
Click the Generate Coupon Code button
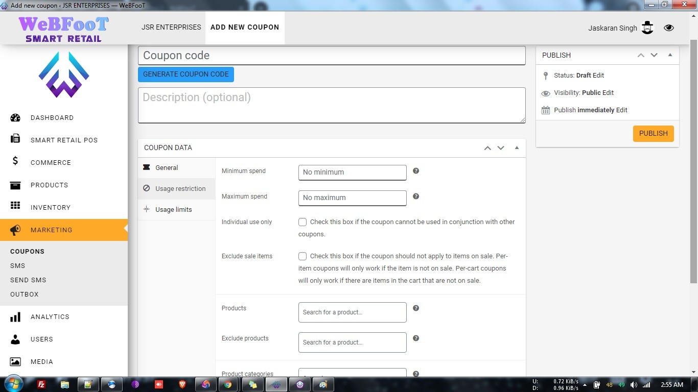pos(186,75)
